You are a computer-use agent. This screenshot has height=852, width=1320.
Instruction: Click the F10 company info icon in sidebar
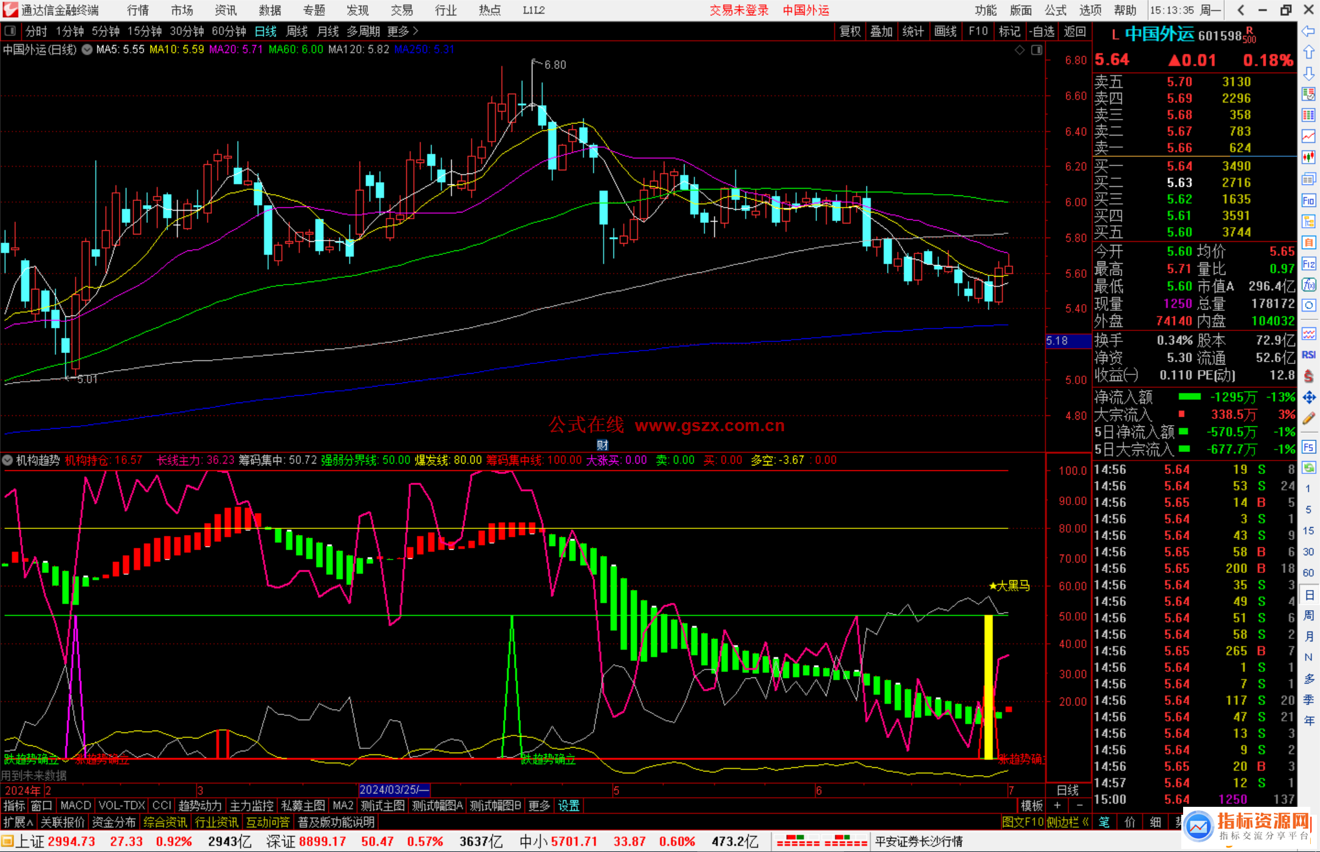(1308, 200)
